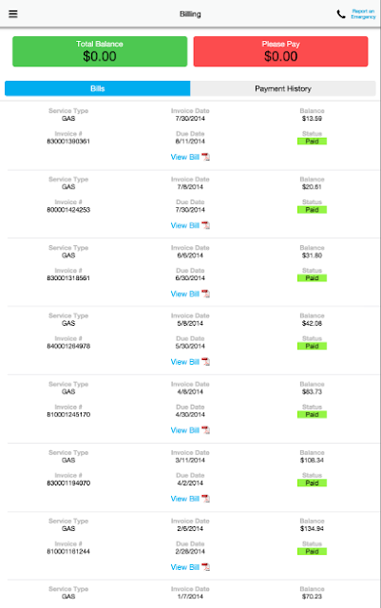Open the hamburger menu
Viewport: 381px width, 608px height.
tap(13, 14)
